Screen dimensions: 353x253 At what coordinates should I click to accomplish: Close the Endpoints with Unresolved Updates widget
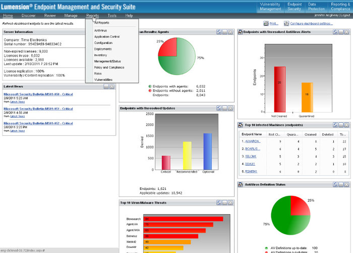(x=230, y=108)
